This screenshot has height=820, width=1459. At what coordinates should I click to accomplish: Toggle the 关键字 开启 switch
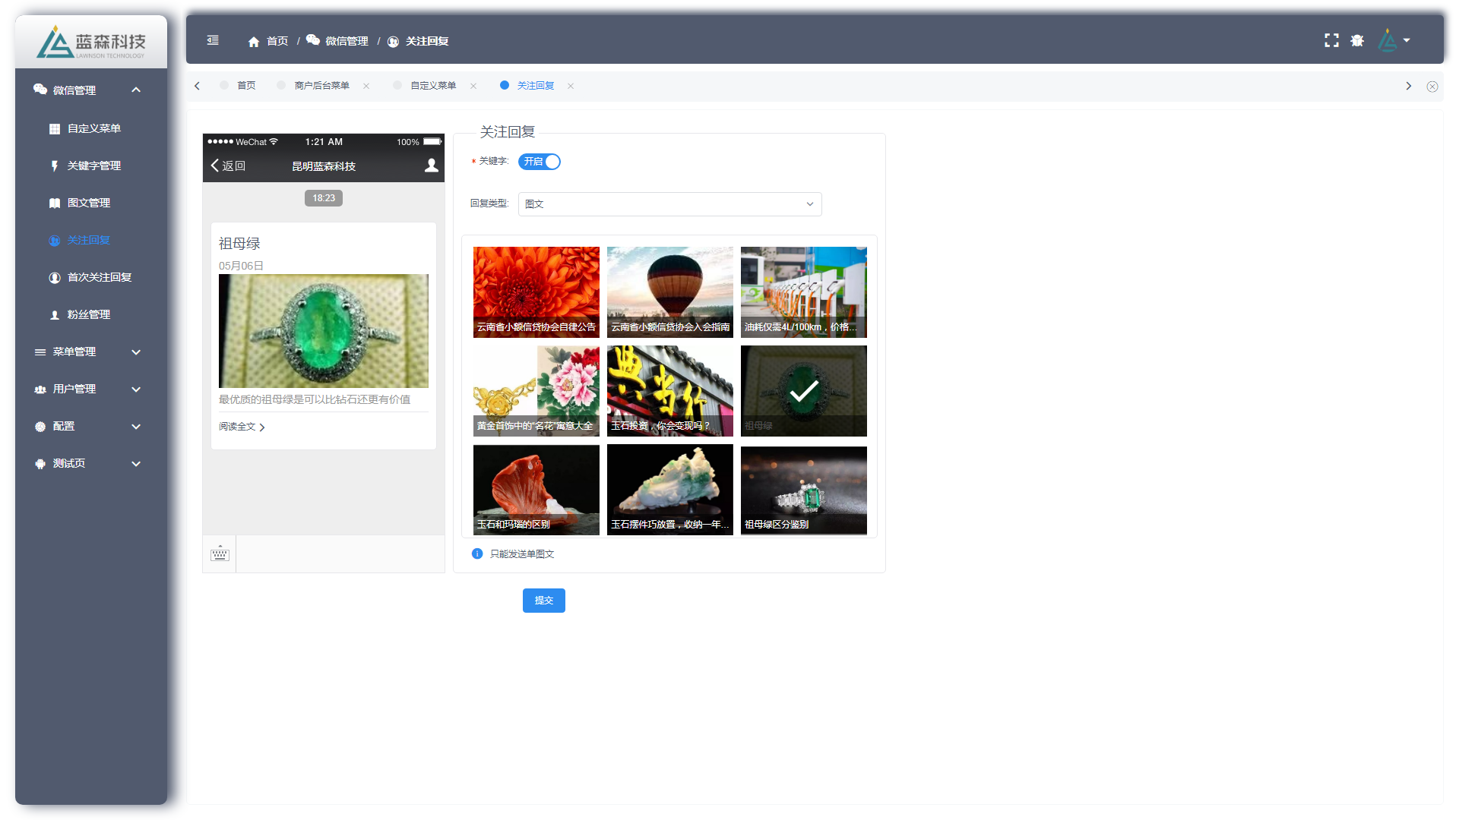pos(540,162)
